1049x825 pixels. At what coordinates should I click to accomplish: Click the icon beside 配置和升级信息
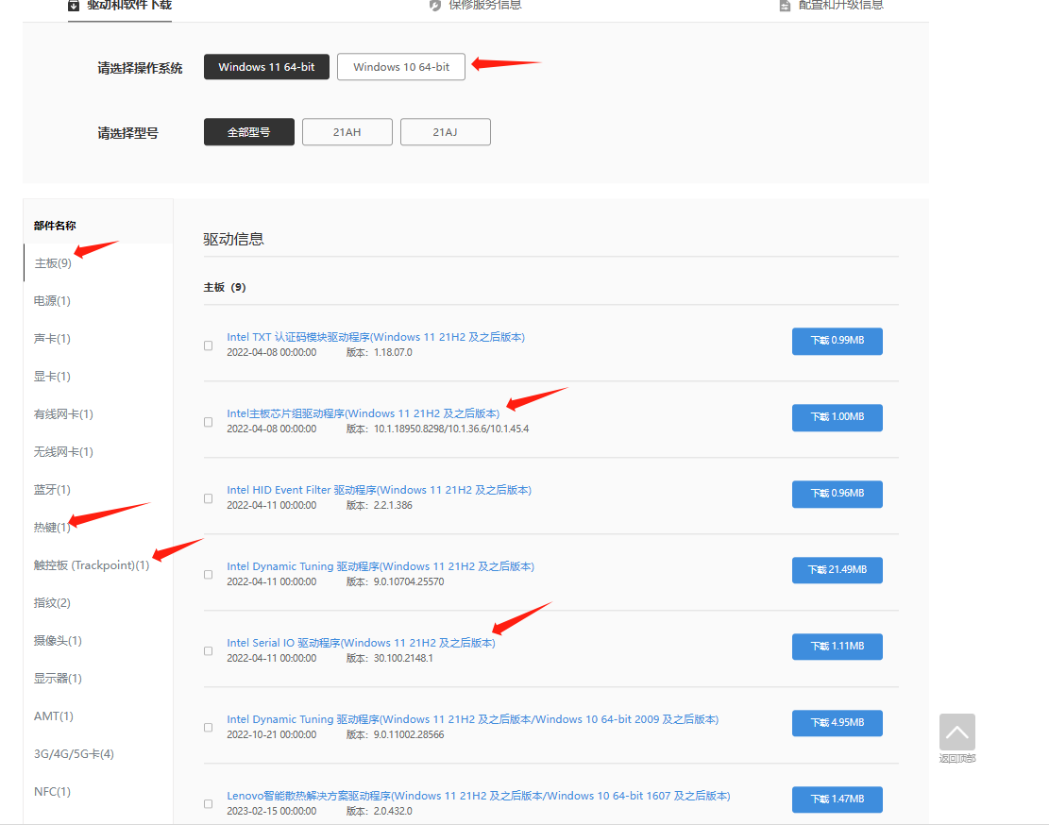785,5
